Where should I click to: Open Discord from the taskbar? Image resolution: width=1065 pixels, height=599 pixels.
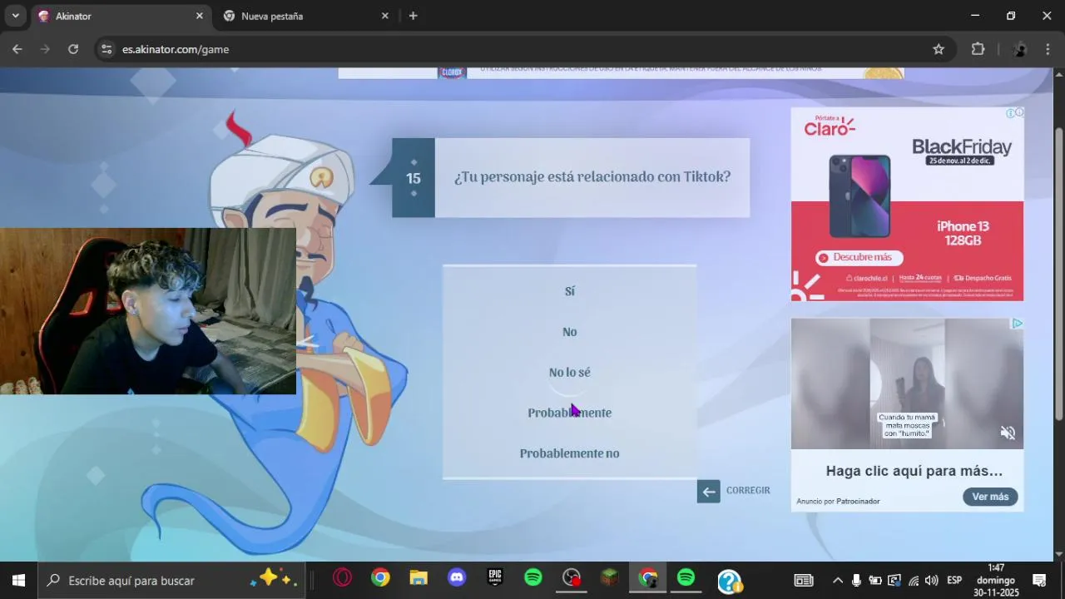click(457, 578)
